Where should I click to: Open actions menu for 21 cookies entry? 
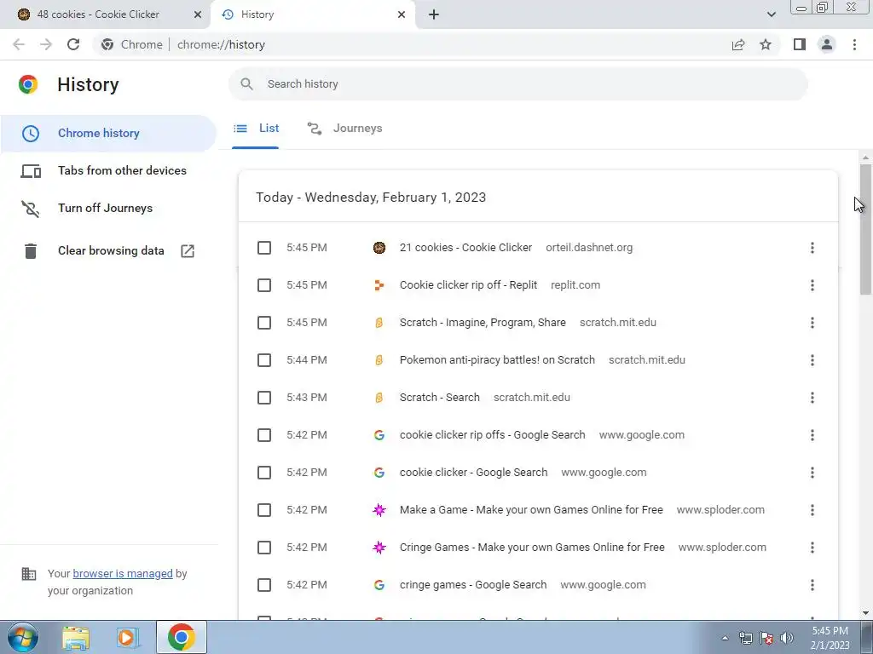[812, 248]
